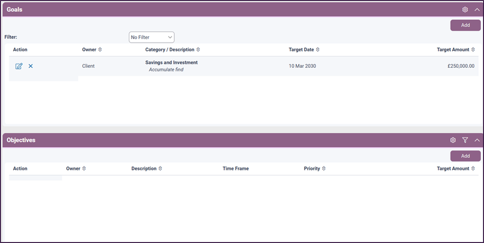Sort goals by Category / Description
Viewport: 484px width, 243px height.
(198, 50)
